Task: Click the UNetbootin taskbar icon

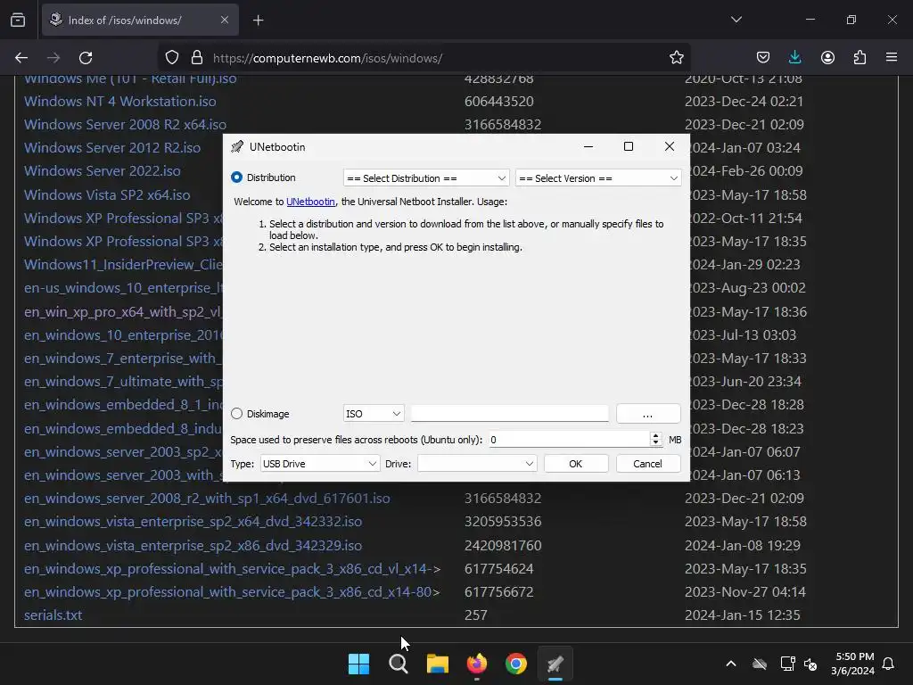Action: [x=555, y=664]
